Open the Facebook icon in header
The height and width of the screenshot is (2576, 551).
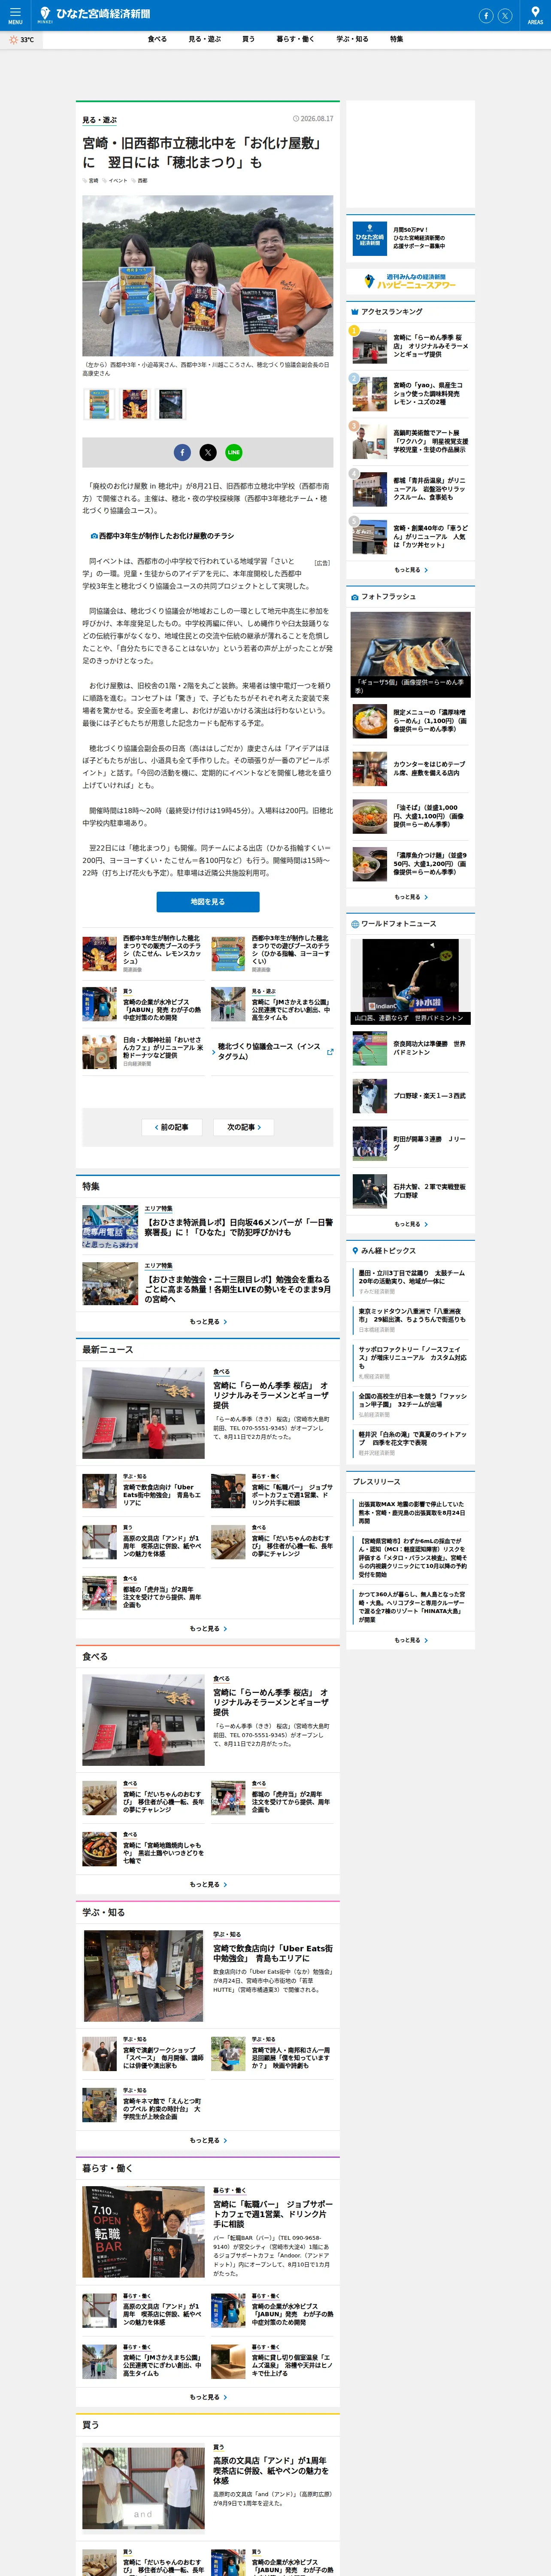(486, 15)
